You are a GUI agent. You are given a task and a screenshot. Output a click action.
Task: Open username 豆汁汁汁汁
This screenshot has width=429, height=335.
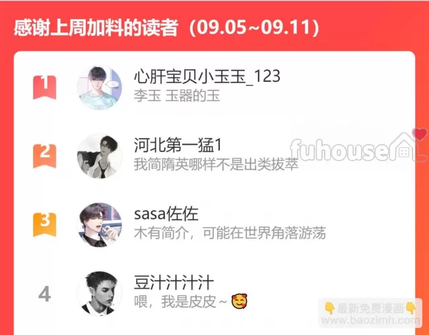coord(174,283)
